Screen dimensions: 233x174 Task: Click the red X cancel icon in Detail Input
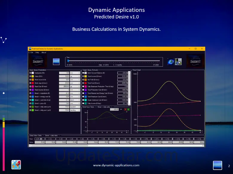tap(125, 109)
